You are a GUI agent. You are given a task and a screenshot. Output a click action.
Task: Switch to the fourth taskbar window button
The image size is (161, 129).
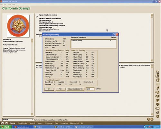84,127
